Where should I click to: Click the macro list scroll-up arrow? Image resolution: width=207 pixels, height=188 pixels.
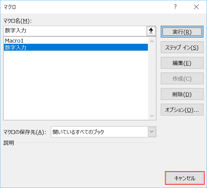point(152,41)
